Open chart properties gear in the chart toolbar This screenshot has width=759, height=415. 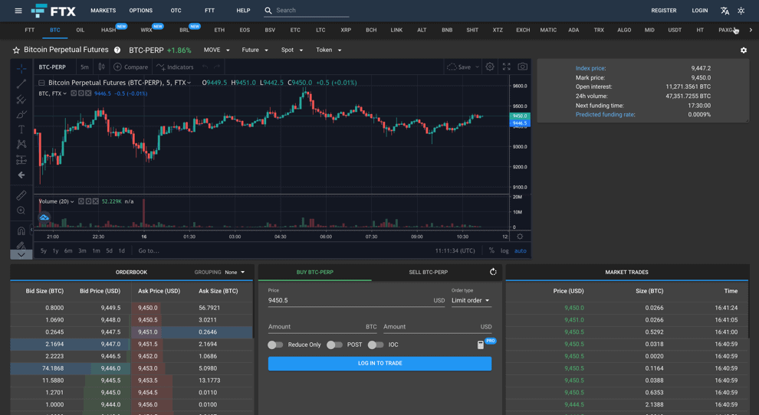pyautogui.click(x=490, y=67)
